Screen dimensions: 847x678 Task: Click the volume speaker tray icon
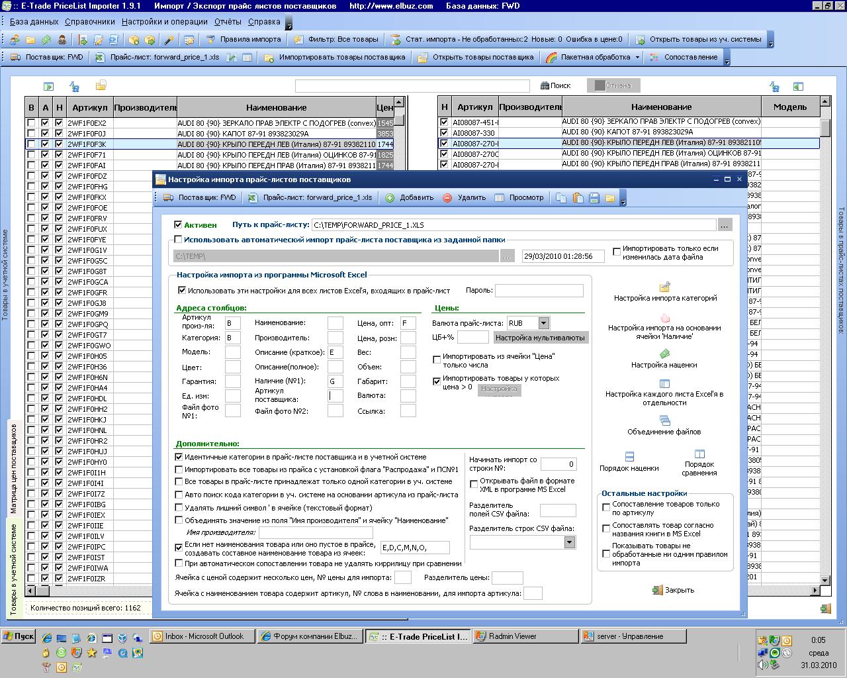pyautogui.click(x=762, y=665)
